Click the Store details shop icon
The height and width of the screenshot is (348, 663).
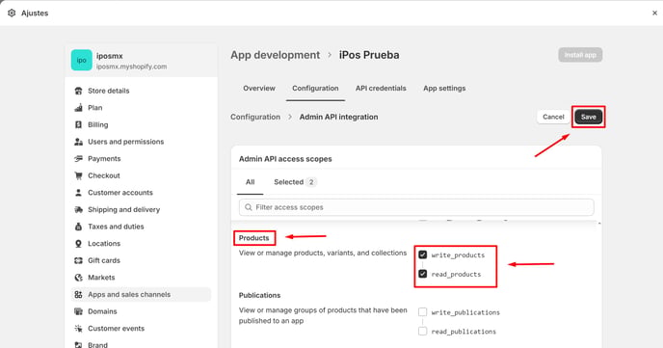(x=78, y=91)
